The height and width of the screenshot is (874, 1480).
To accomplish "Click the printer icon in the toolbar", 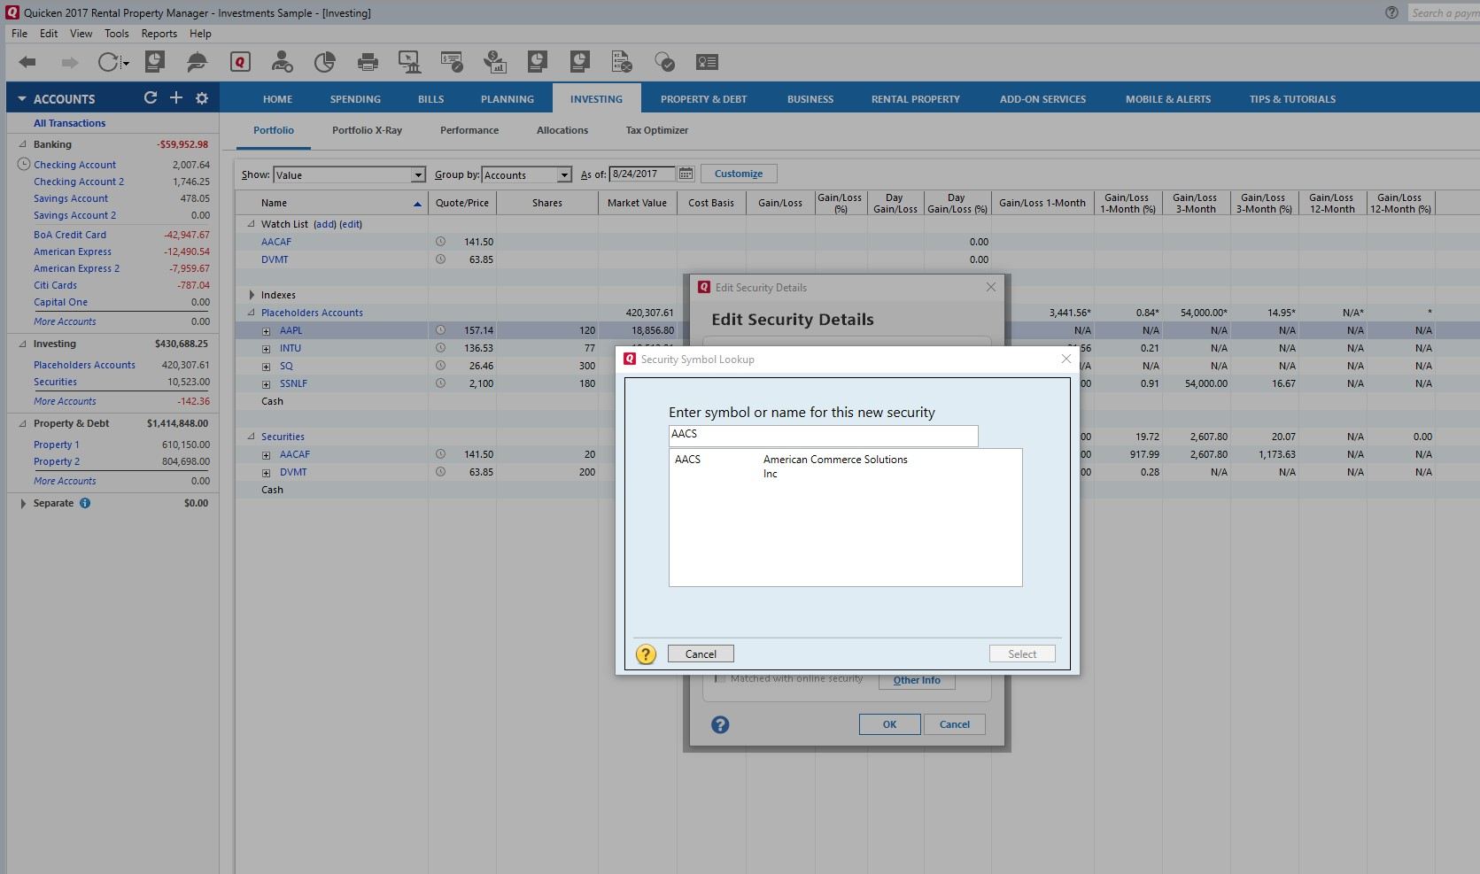I will 368,62.
